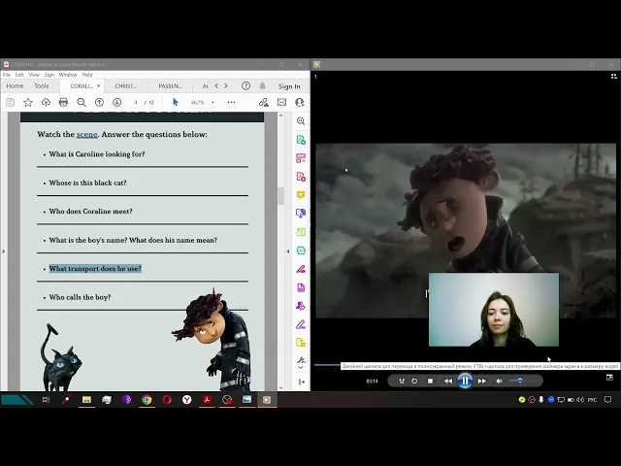This screenshot has height=466, width=621.
Task: Click the zoom percentage field
Action: (x=197, y=102)
